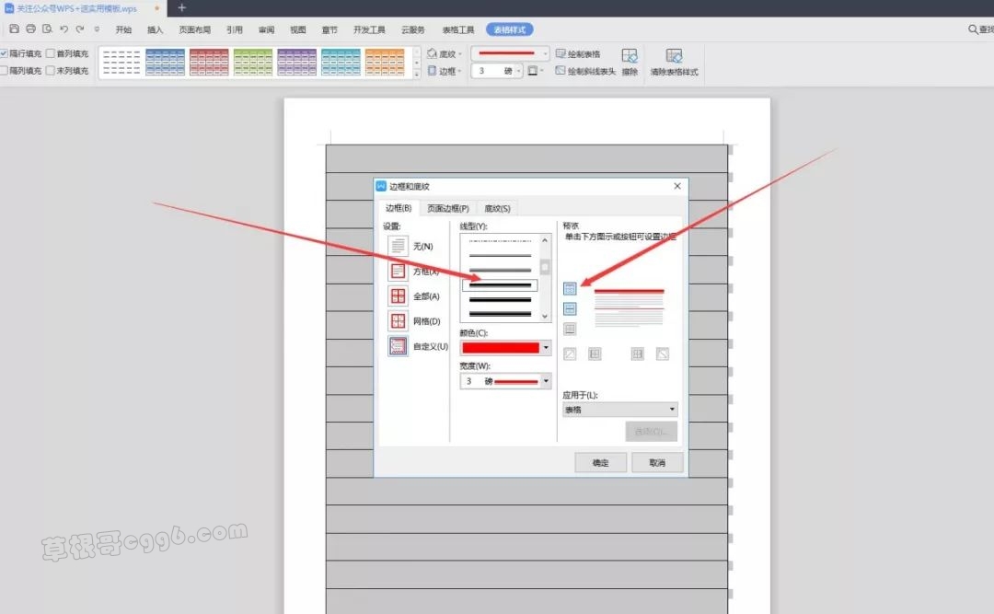Pick the 网格(D) grid border preset
The width and height of the screenshot is (994, 614).
click(398, 321)
